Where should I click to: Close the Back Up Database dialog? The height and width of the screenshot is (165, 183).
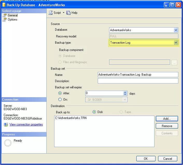(178, 5)
